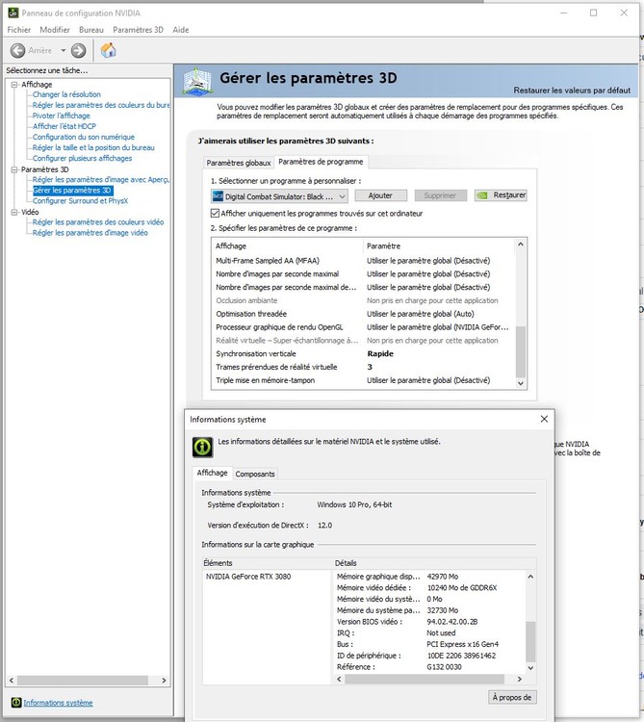This screenshot has width=644, height=722.
Task: Select Régler la taille et la position du bureau
Action: (x=93, y=148)
